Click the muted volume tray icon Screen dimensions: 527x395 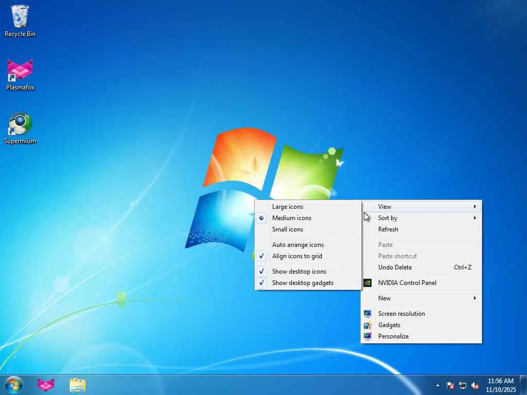click(475, 385)
